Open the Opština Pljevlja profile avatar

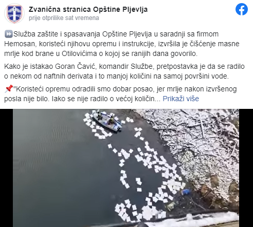pyautogui.click(x=14, y=13)
